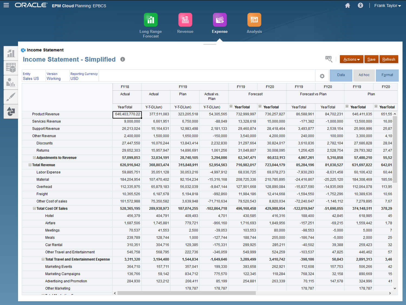
Task: Open the Actions dropdown menu
Action: point(351,59)
